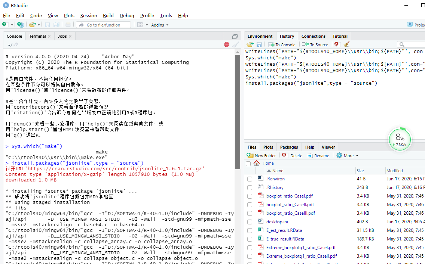Click the view working directory arrow icon
This screenshot has width=425, height=264.
pyautogui.click(x=16, y=45)
